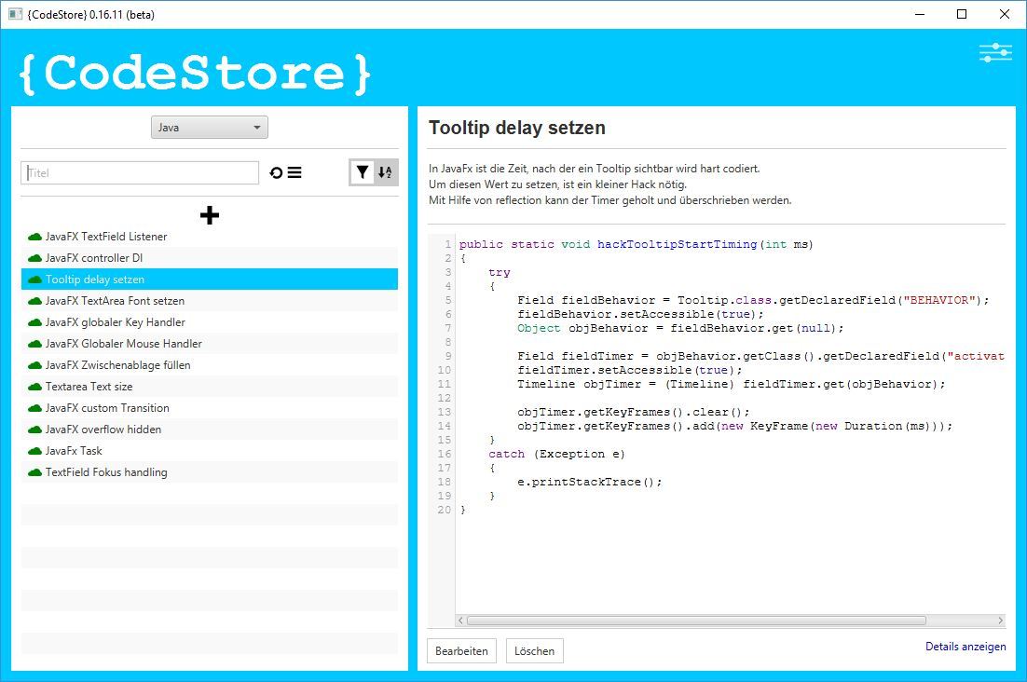Refresh the snippet list with circular arrow icon
The image size is (1027, 682).
276,171
